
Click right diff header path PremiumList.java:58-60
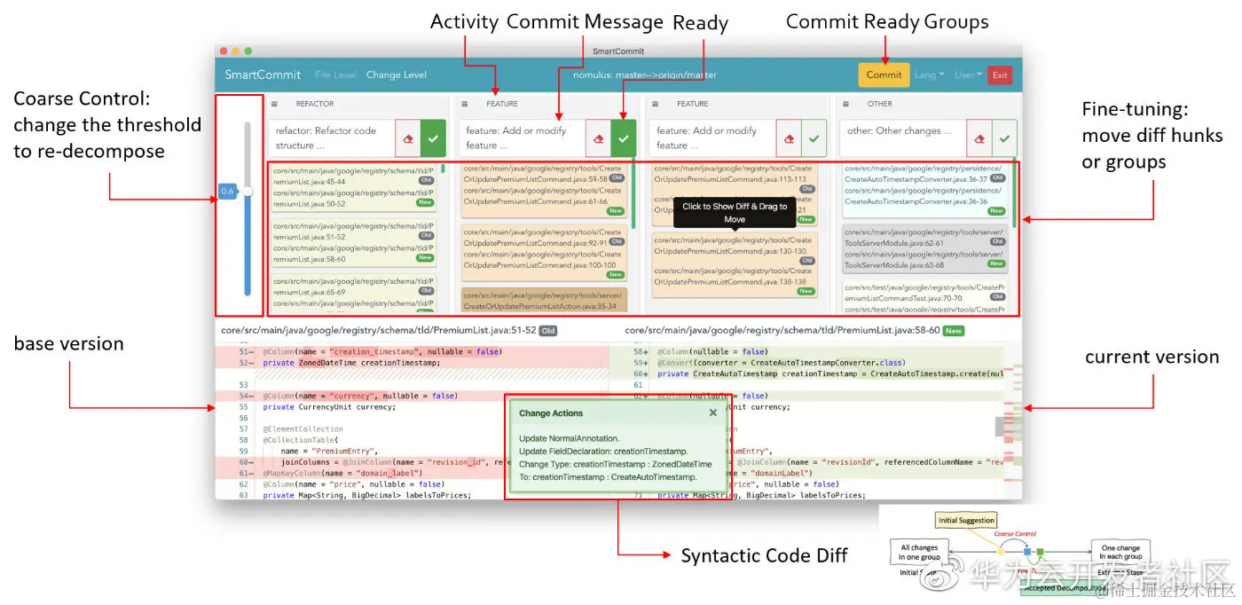(782, 331)
